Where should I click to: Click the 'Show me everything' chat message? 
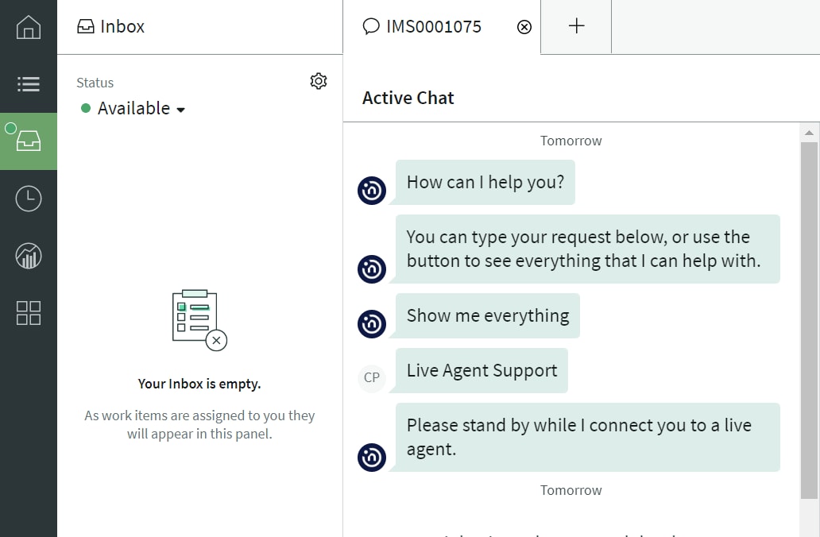point(487,315)
